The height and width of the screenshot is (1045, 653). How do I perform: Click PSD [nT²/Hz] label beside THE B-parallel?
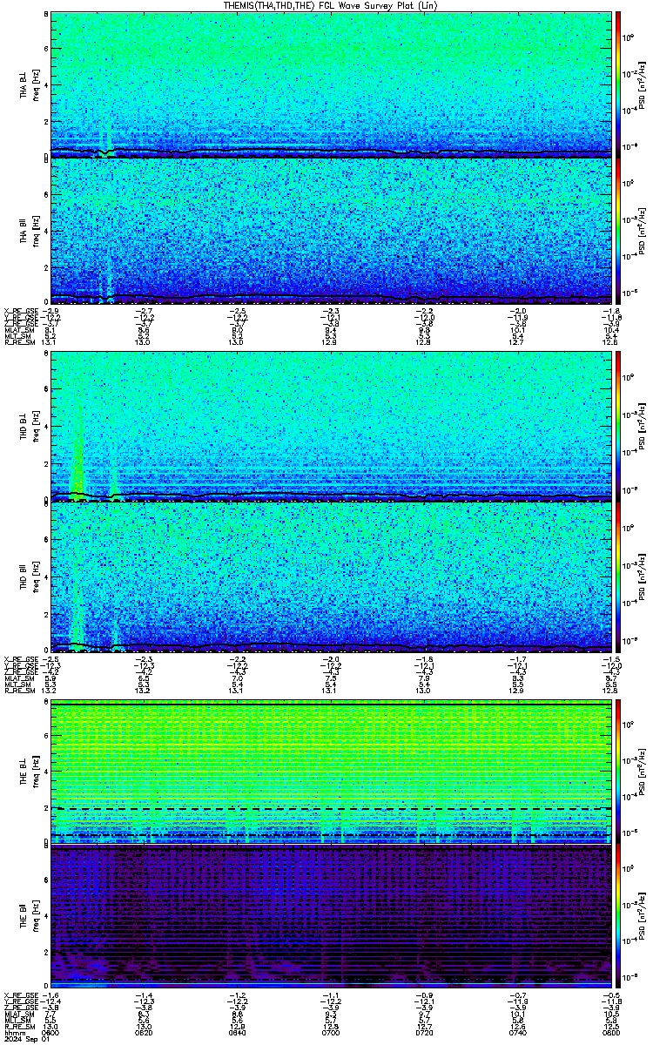coord(640,917)
